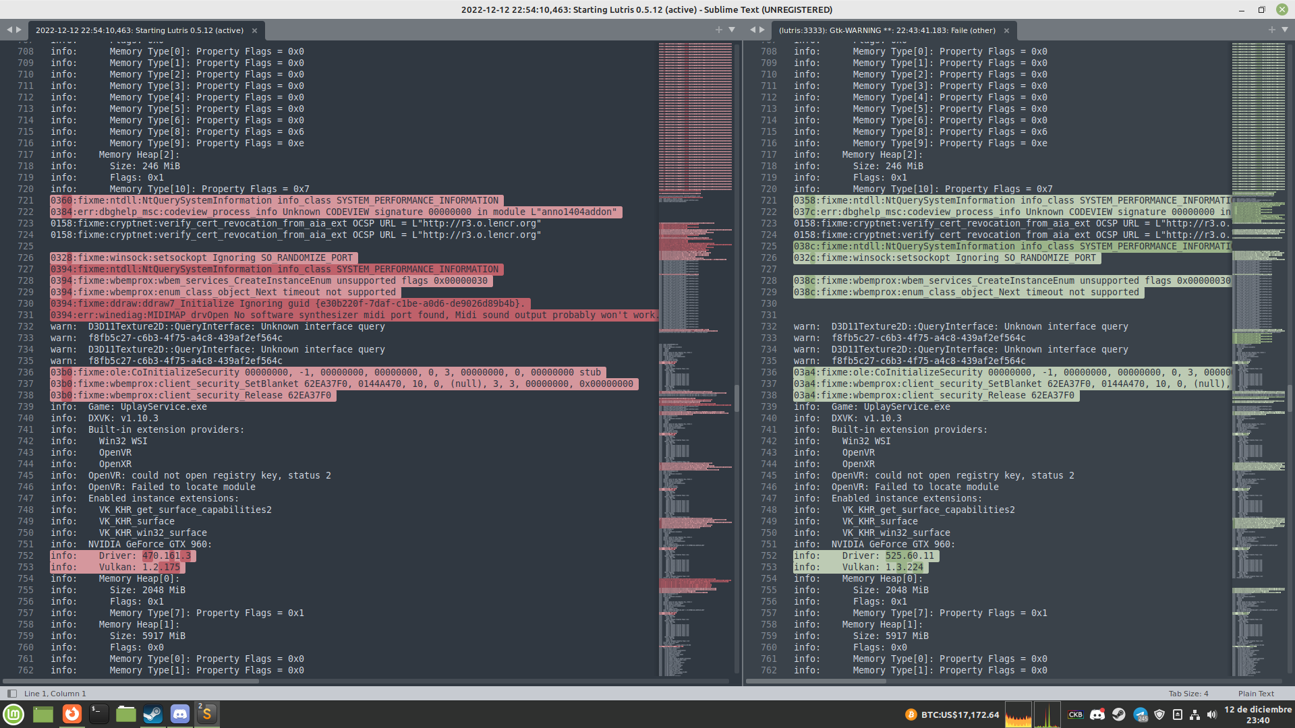Viewport: 1295px width, 728px height.
Task: Open the shield update manager tray icon
Action: pyautogui.click(x=1159, y=715)
